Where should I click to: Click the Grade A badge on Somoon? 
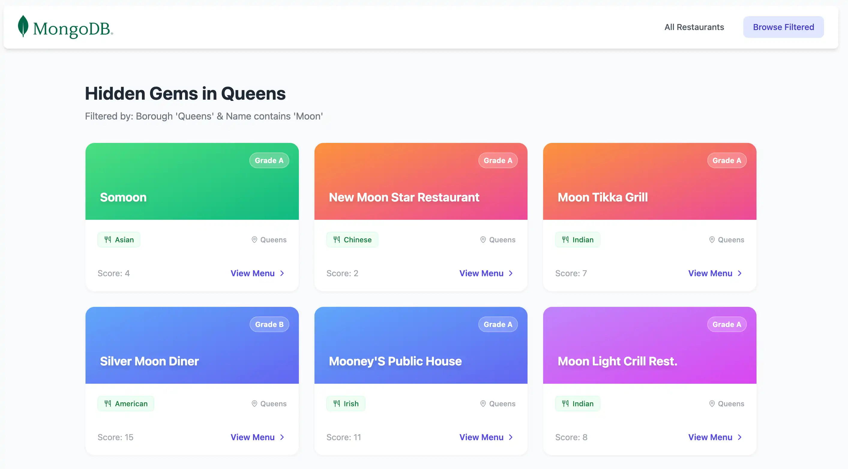click(269, 160)
